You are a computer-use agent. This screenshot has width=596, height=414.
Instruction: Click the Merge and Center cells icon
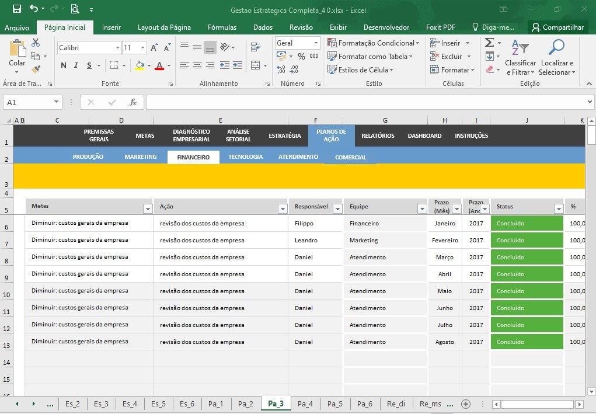point(256,65)
